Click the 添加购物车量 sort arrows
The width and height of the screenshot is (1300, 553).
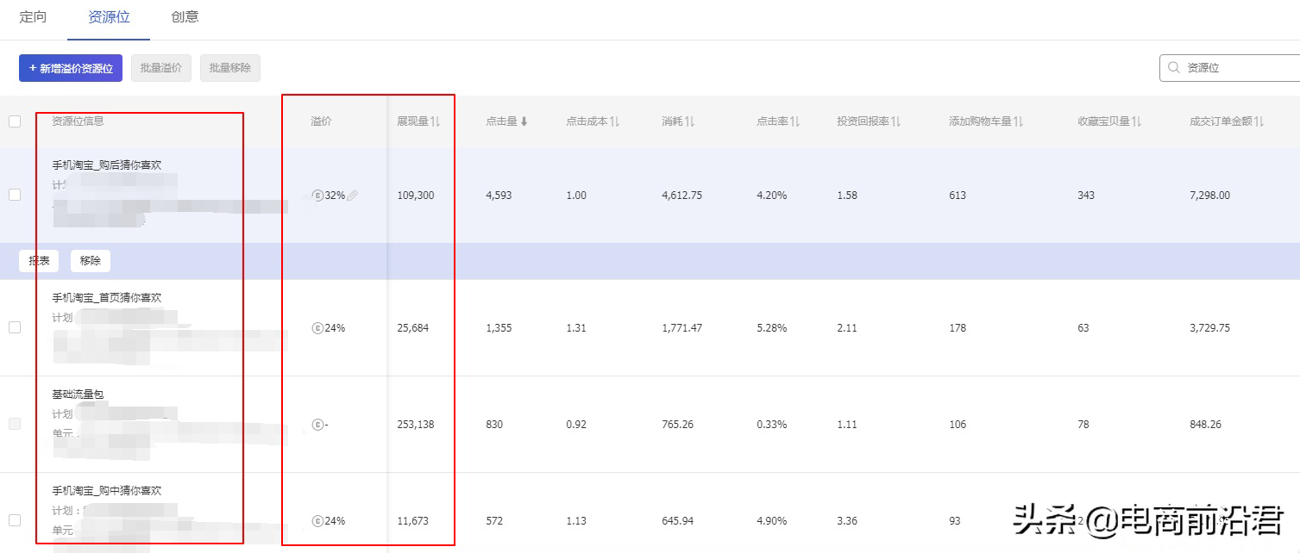[1018, 122]
